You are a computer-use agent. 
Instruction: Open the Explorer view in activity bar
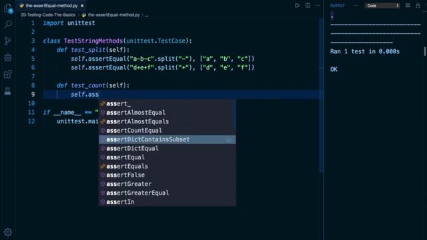pos(8,8)
